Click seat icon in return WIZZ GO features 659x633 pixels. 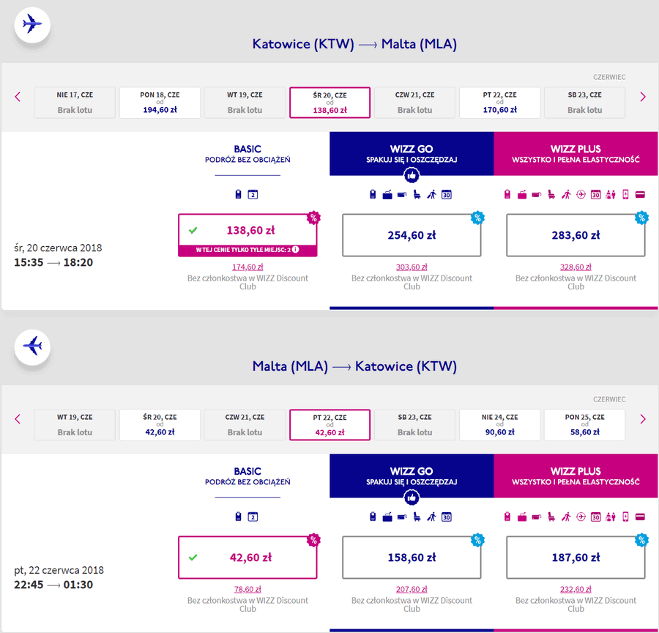(417, 517)
